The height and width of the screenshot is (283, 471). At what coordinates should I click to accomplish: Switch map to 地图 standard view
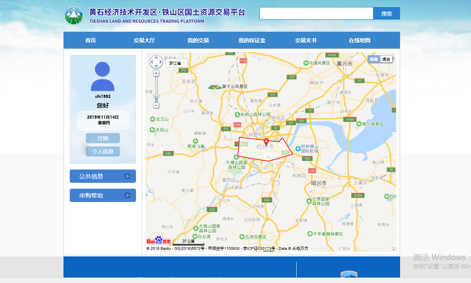374,59
